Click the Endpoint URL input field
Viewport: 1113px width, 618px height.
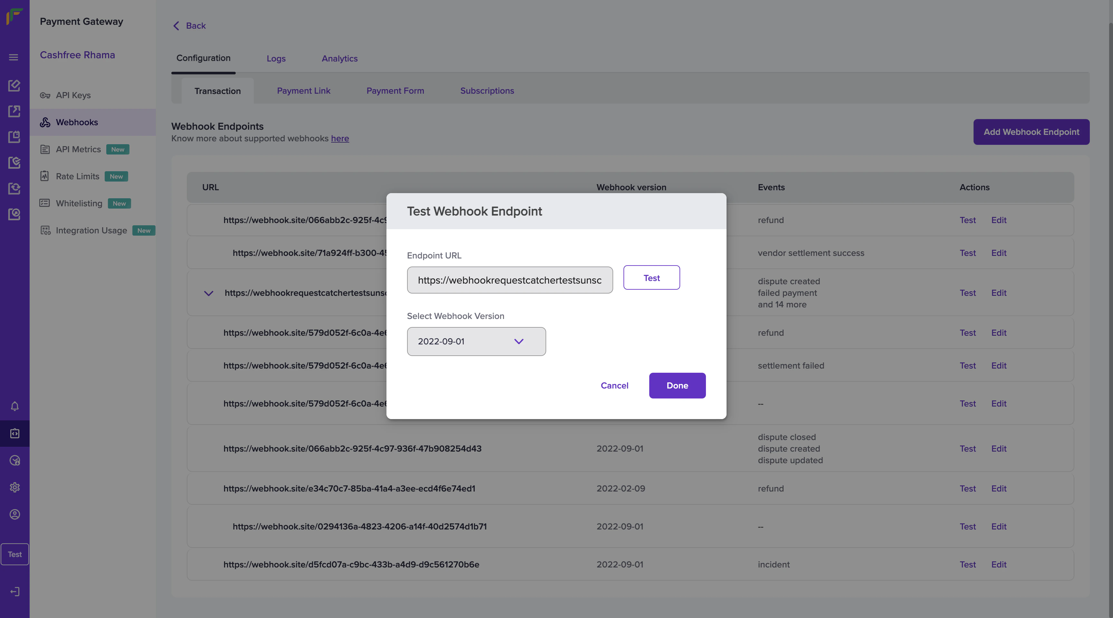click(x=509, y=280)
